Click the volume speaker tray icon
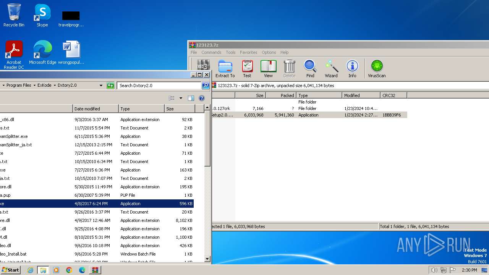This screenshot has height=275, width=489. [434, 270]
